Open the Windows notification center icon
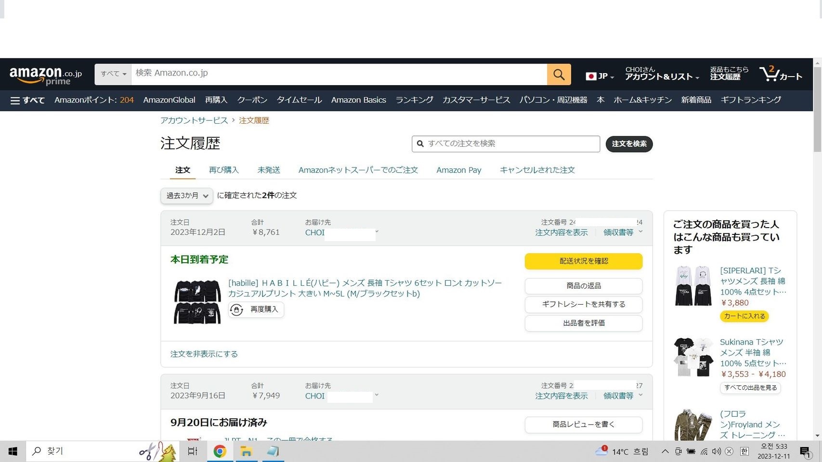 coord(806,451)
